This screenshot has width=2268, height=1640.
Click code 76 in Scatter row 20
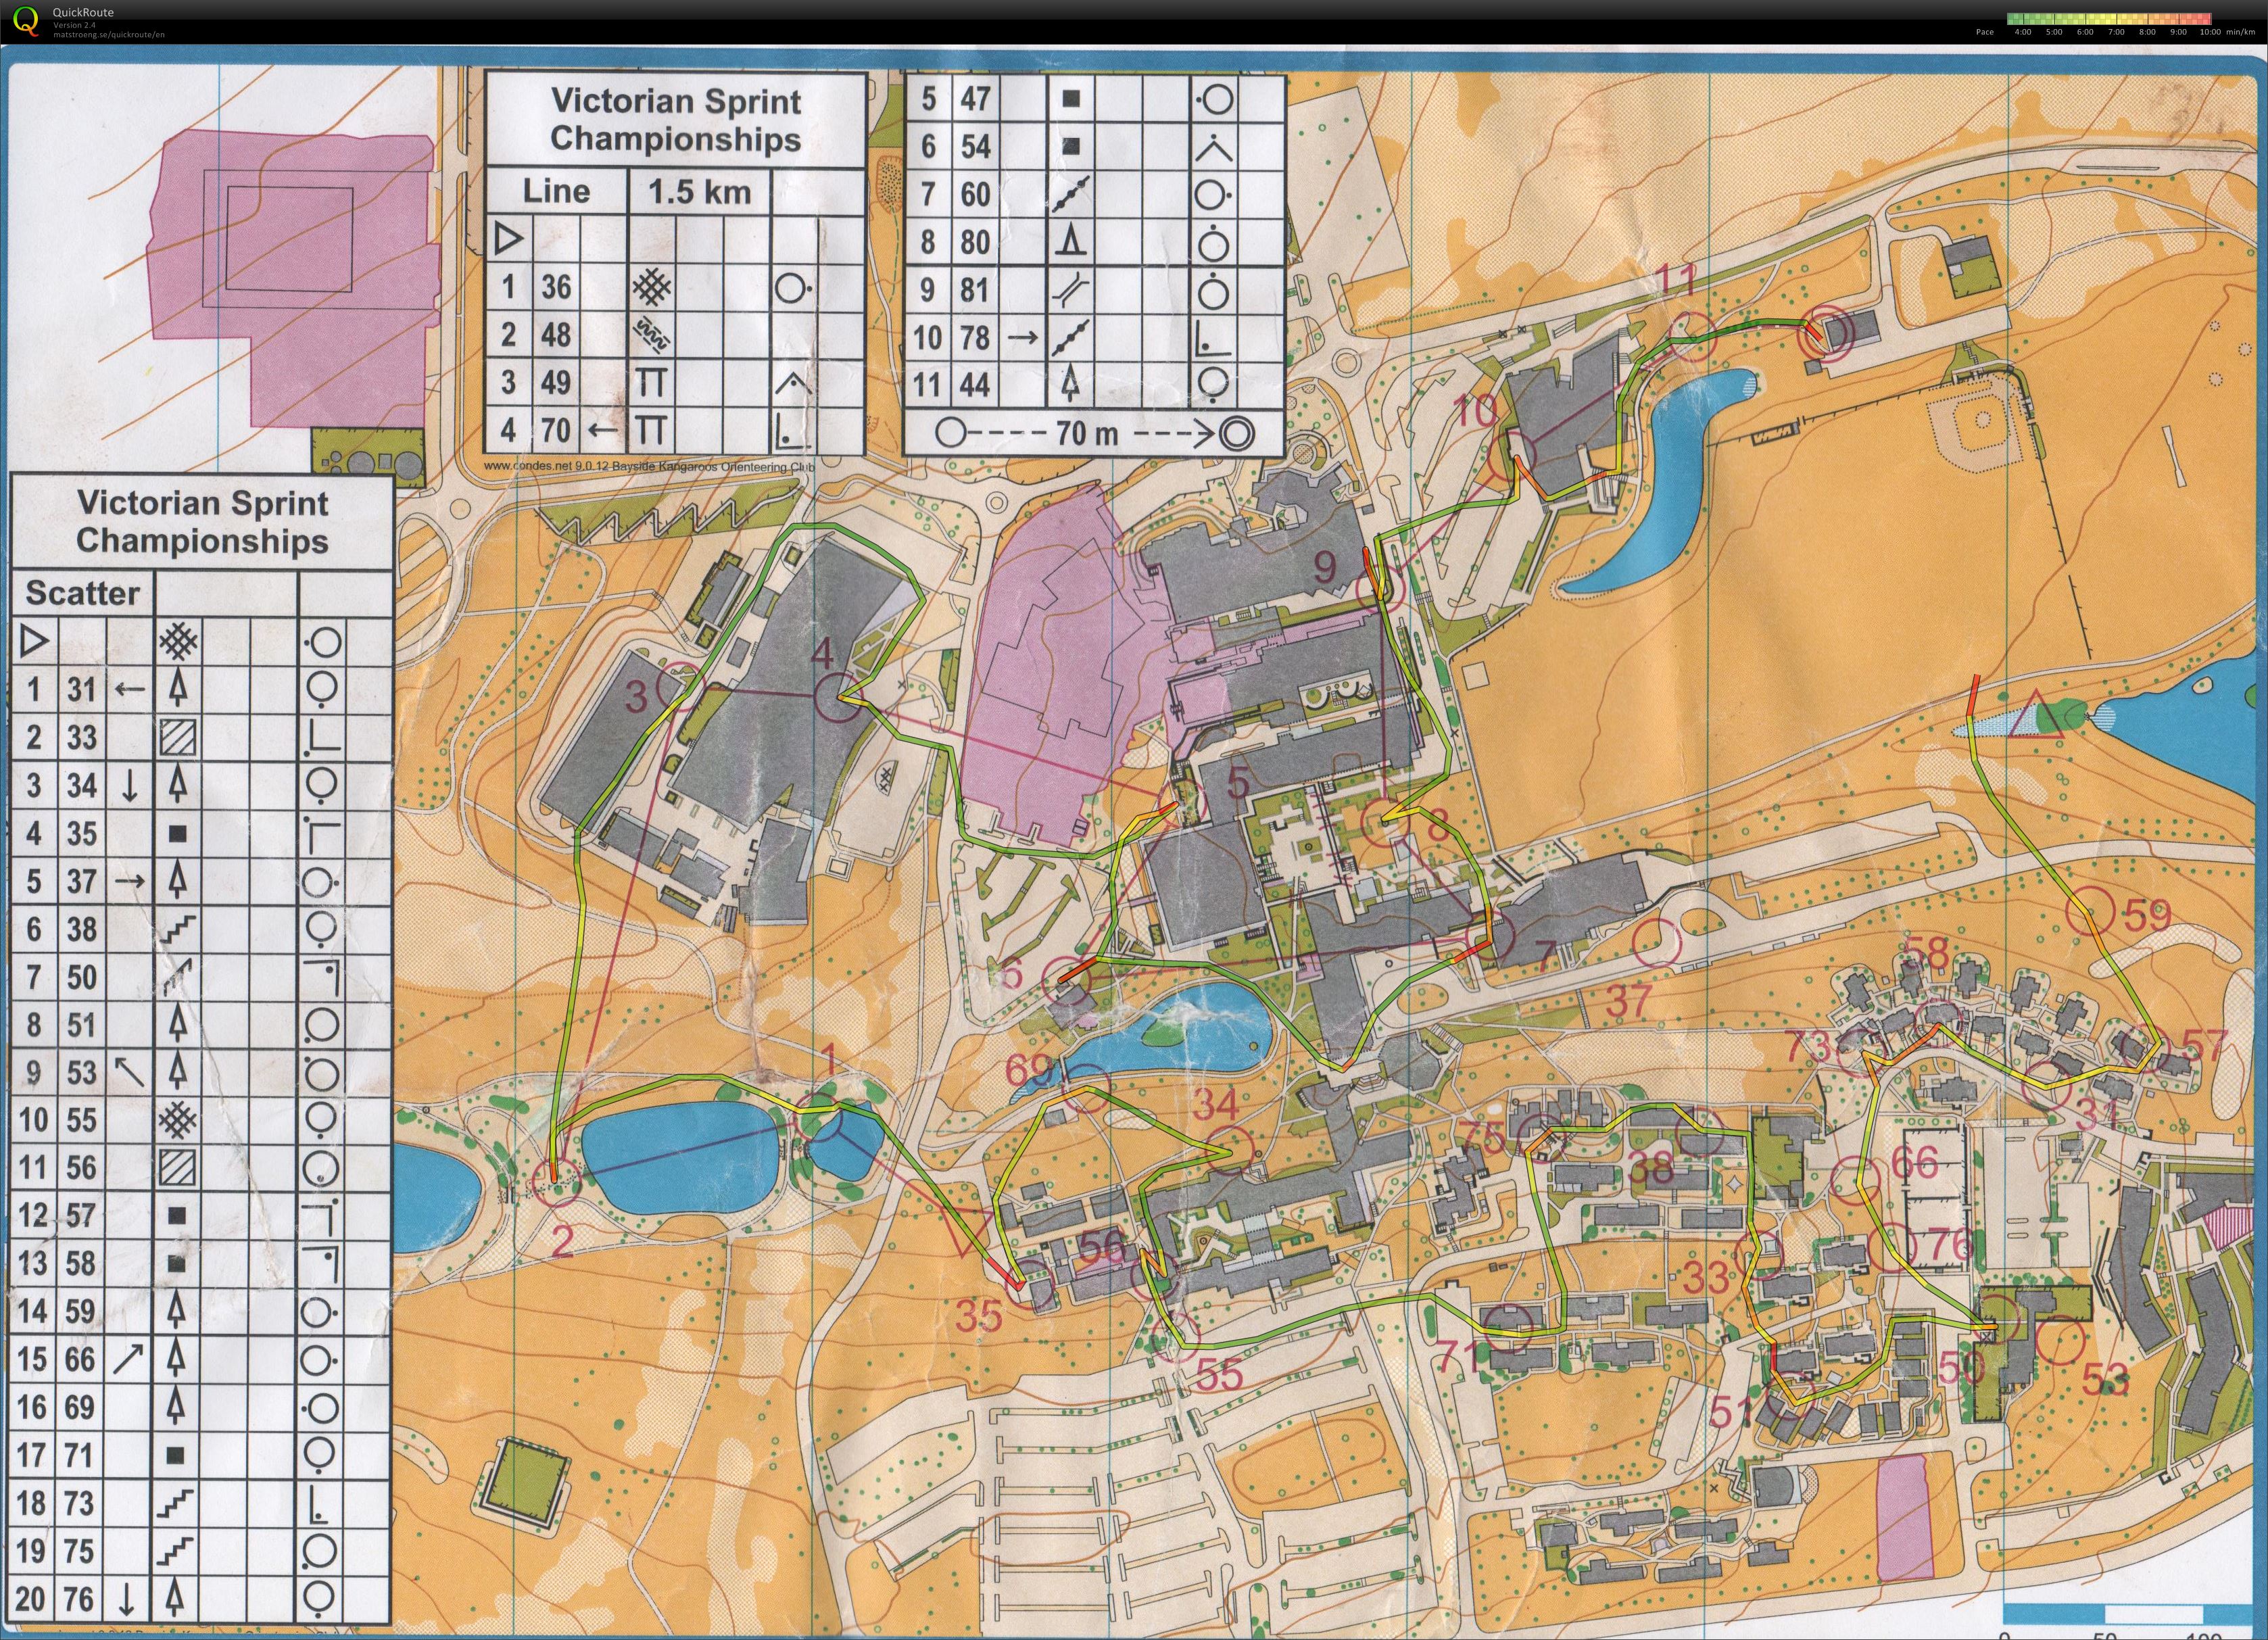click(79, 1598)
